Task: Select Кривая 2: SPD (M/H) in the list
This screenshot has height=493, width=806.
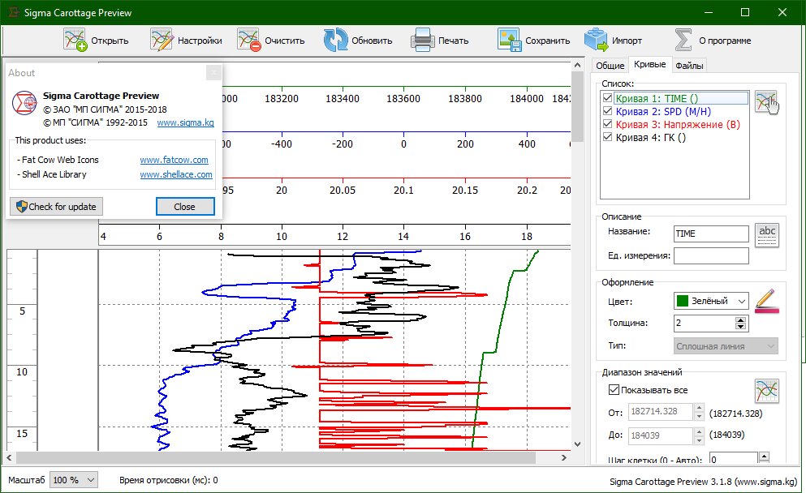Action: (664, 111)
